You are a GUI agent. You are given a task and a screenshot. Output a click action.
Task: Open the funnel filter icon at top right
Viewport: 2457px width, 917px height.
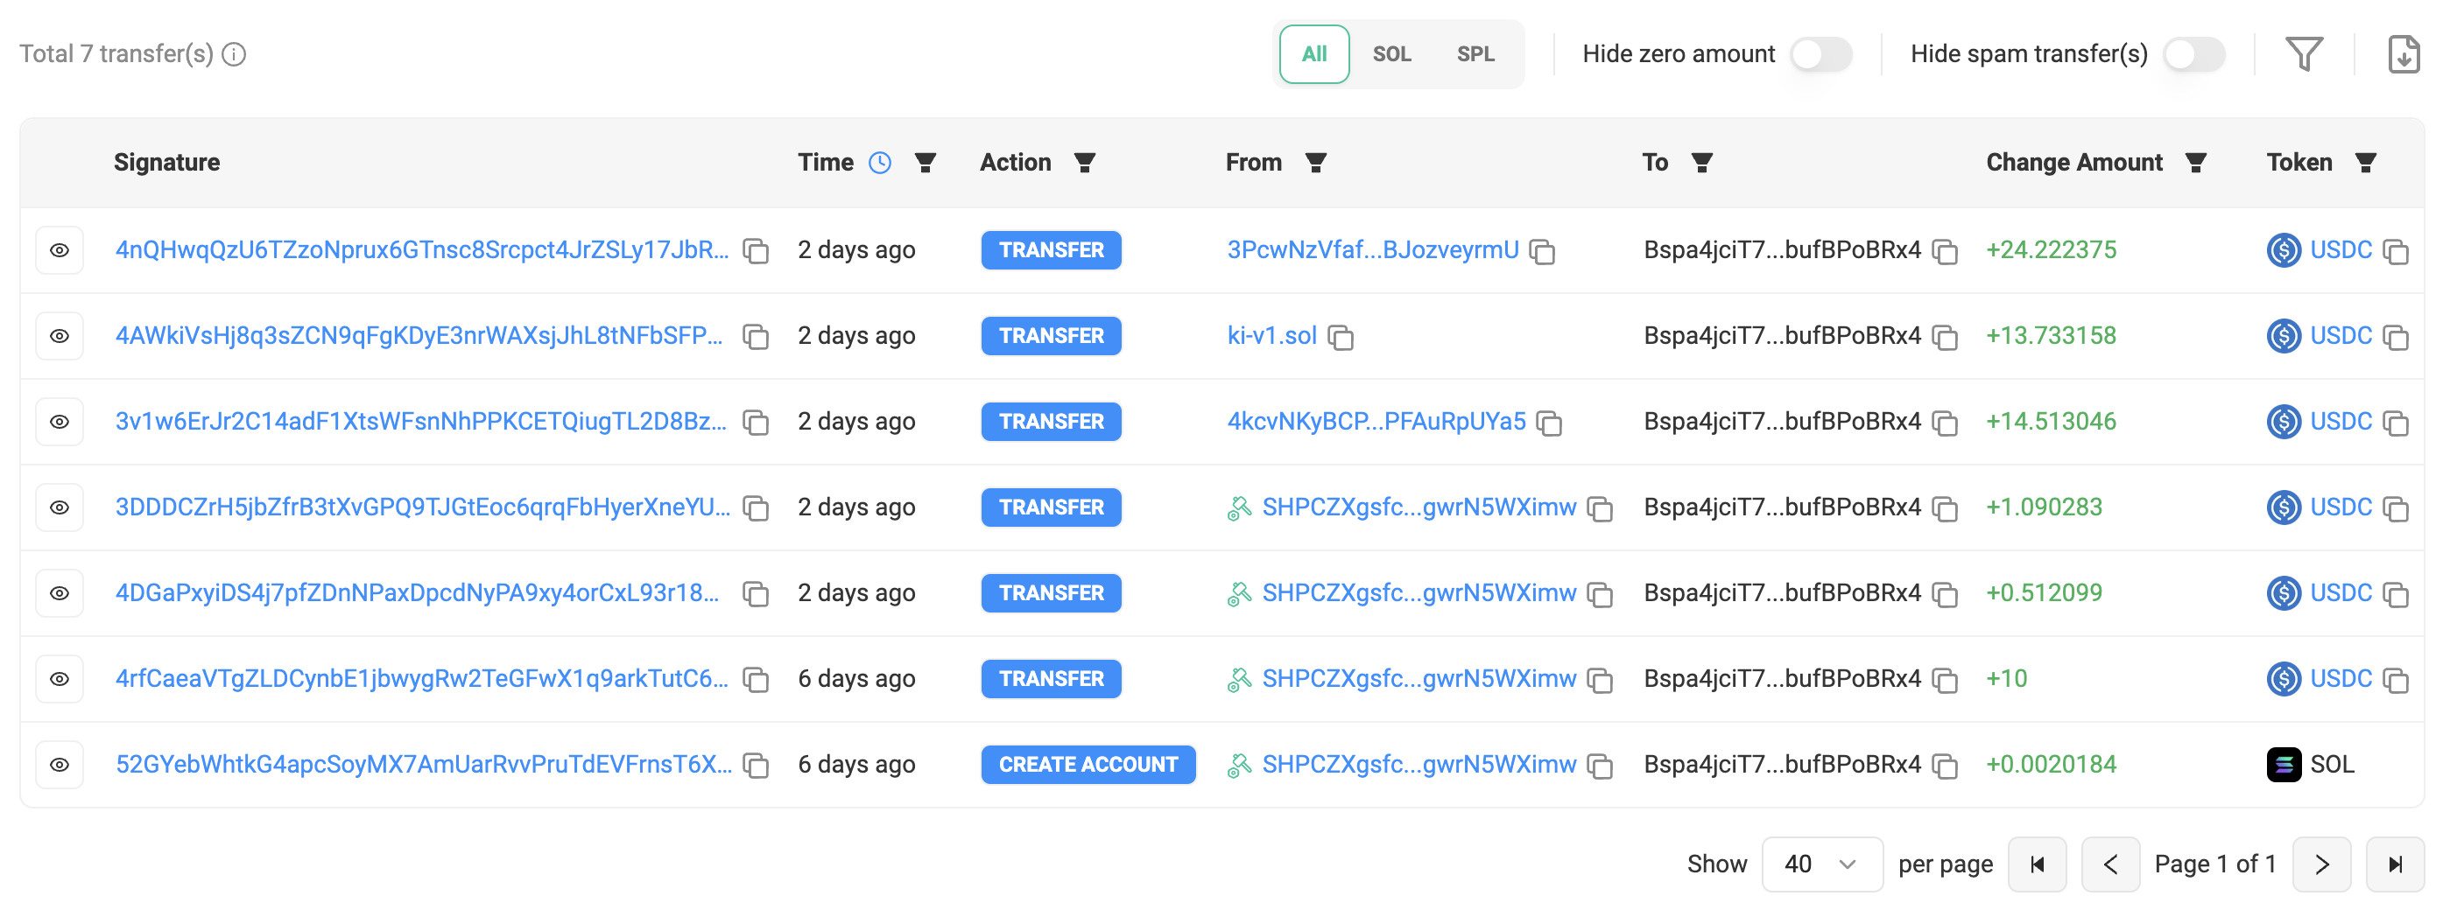[2304, 54]
